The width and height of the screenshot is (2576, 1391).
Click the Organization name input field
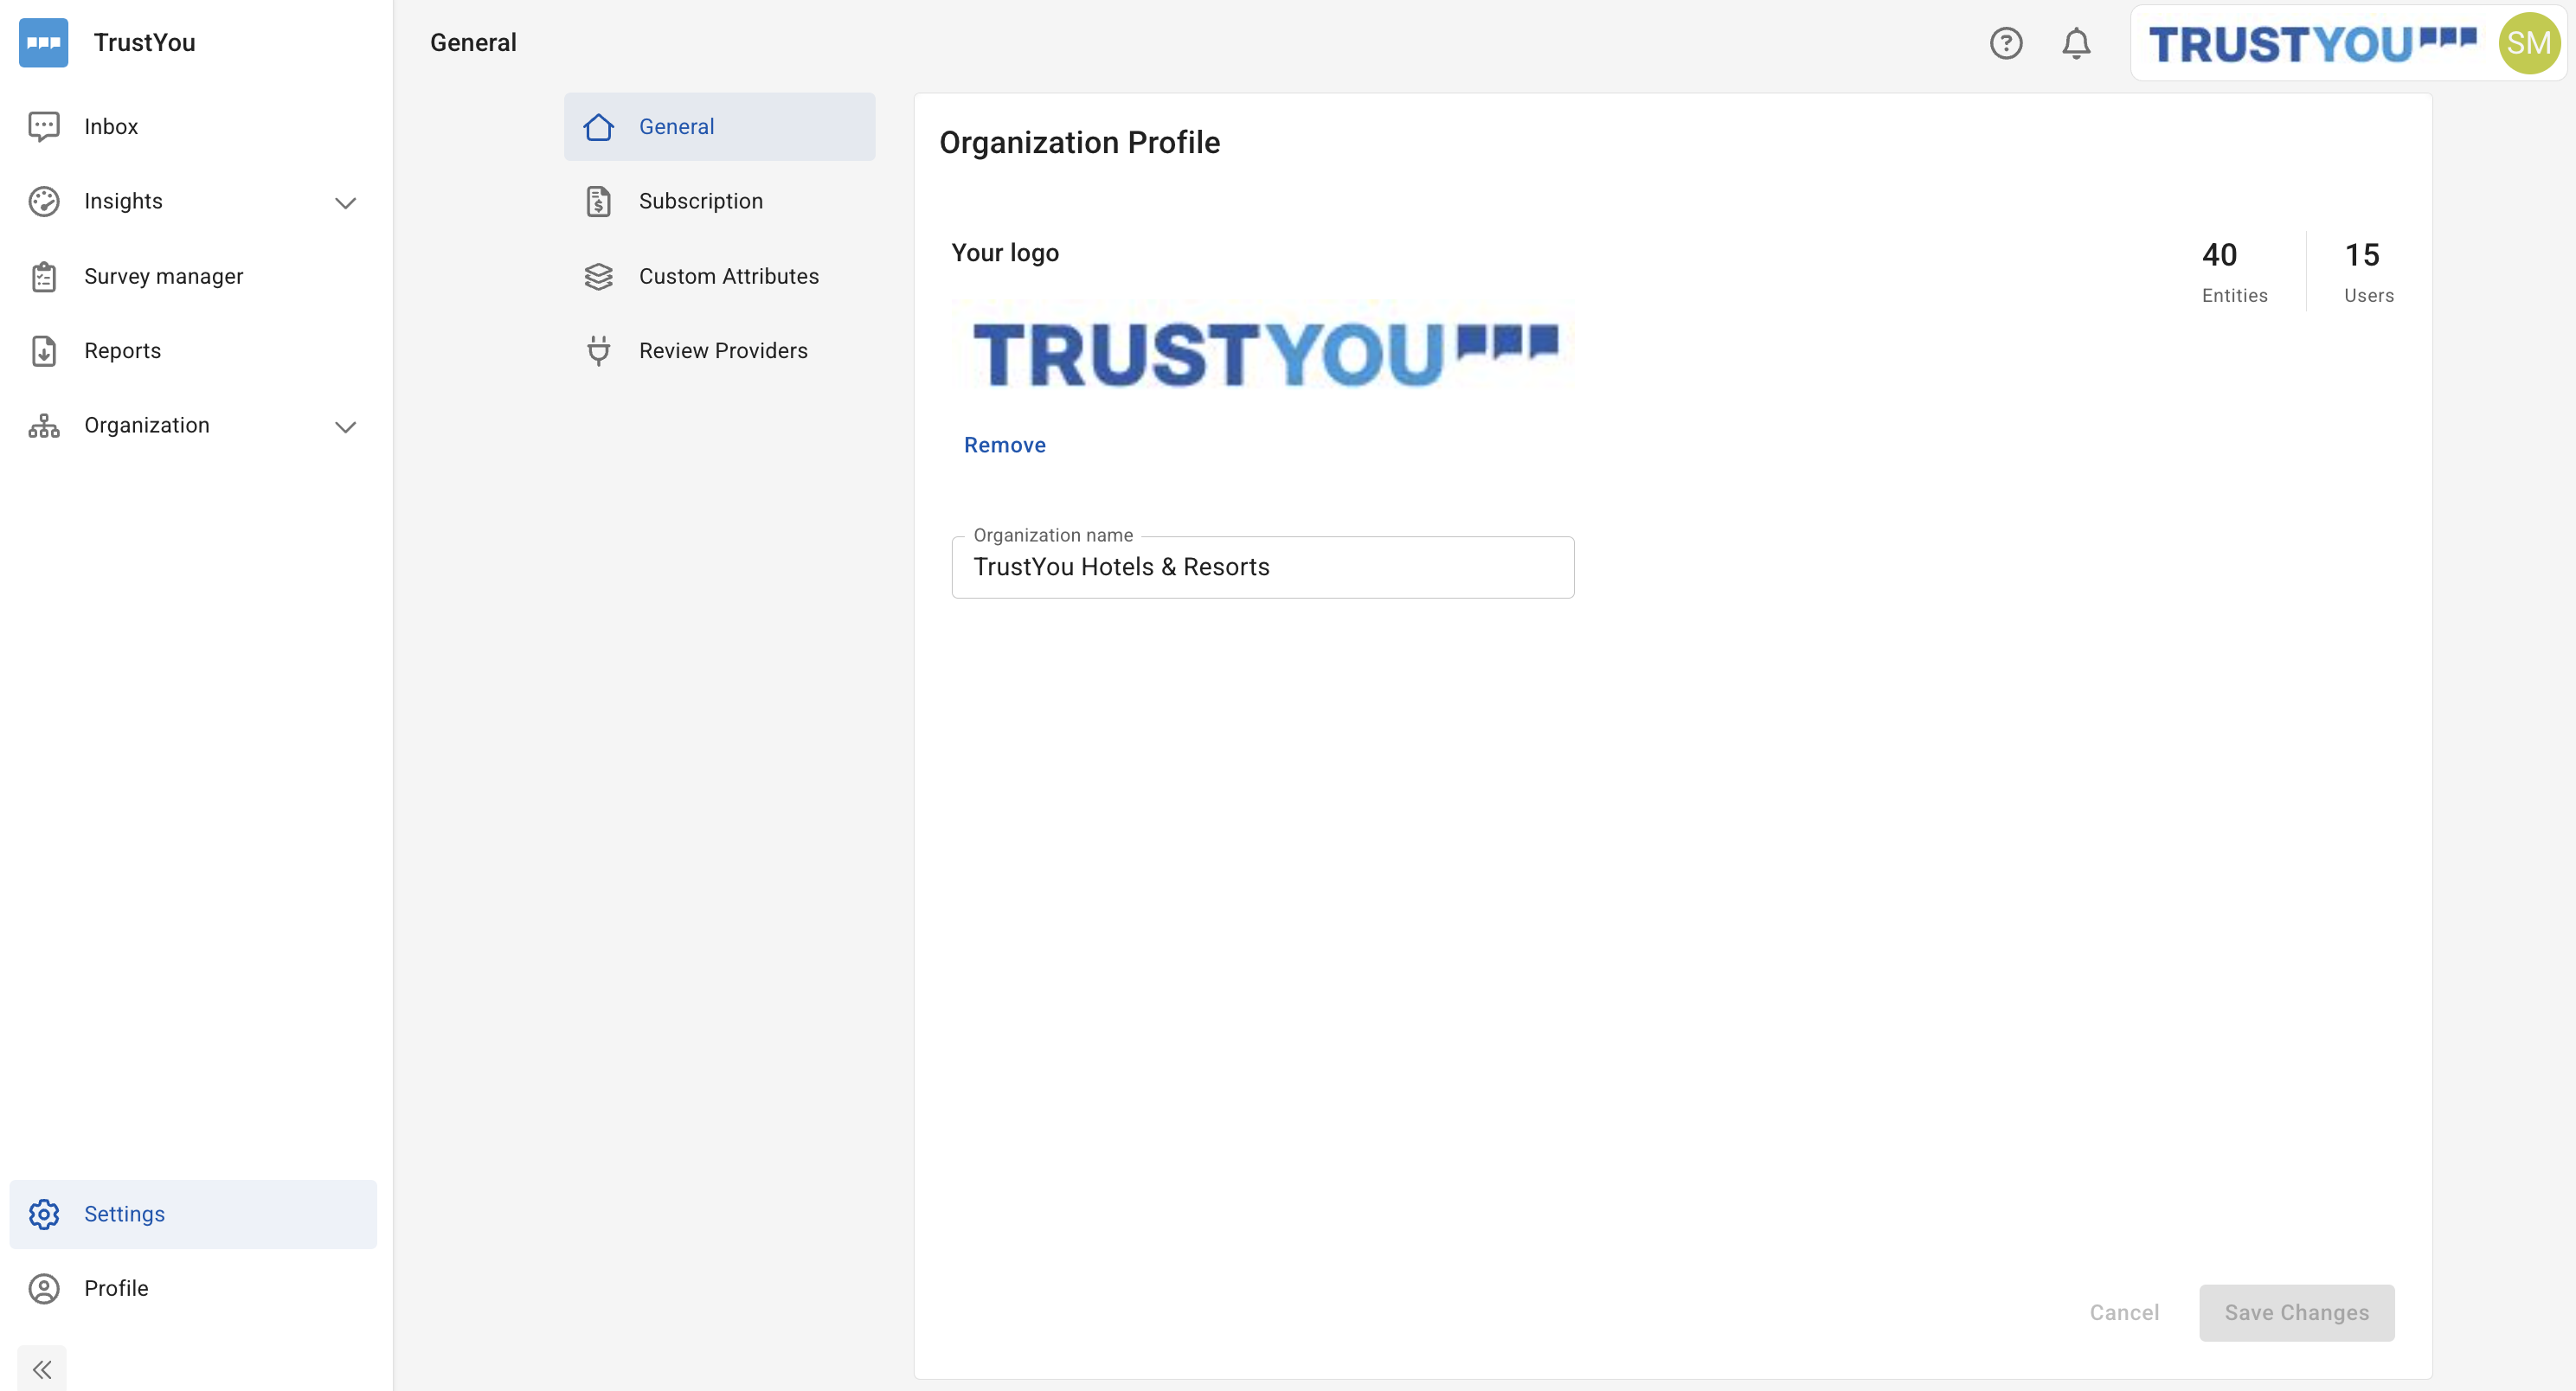(x=1262, y=568)
